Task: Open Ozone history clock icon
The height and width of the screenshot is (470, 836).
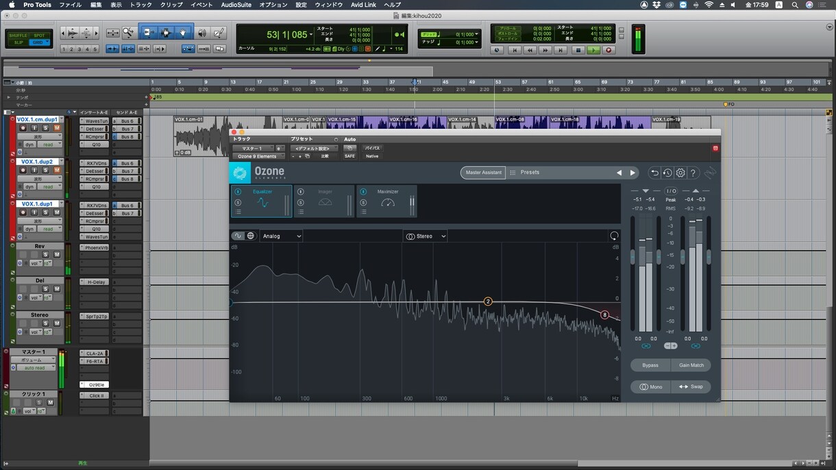Action: [x=667, y=173]
